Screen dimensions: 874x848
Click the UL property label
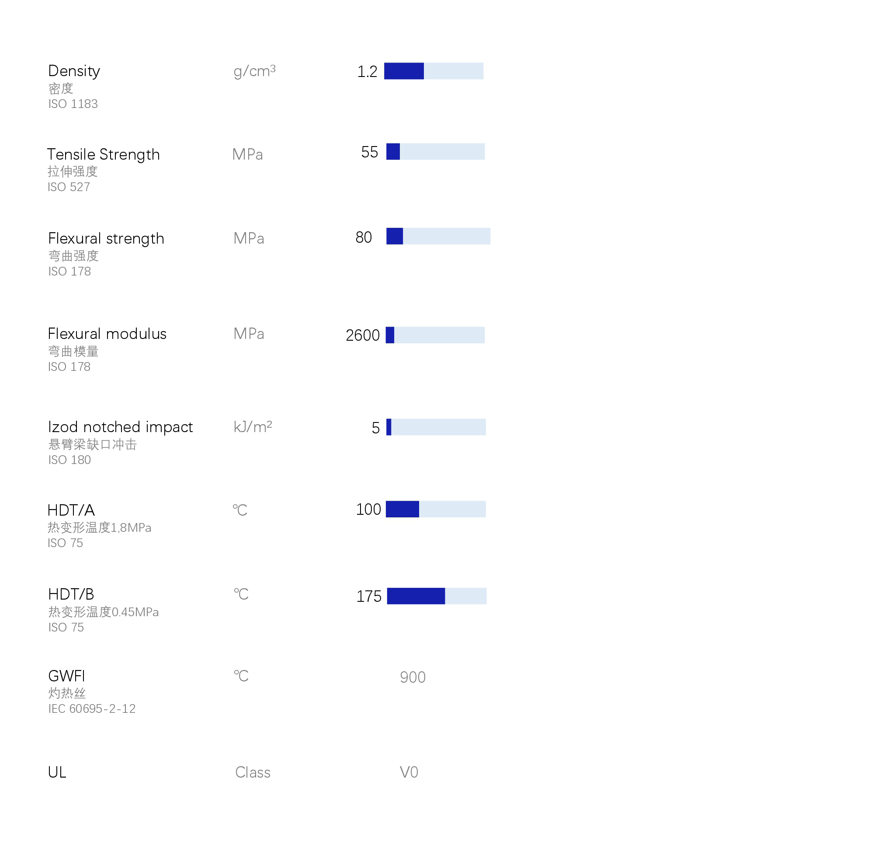click(57, 773)
